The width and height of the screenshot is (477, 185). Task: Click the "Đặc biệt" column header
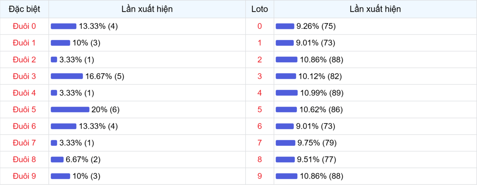(24, 9)
